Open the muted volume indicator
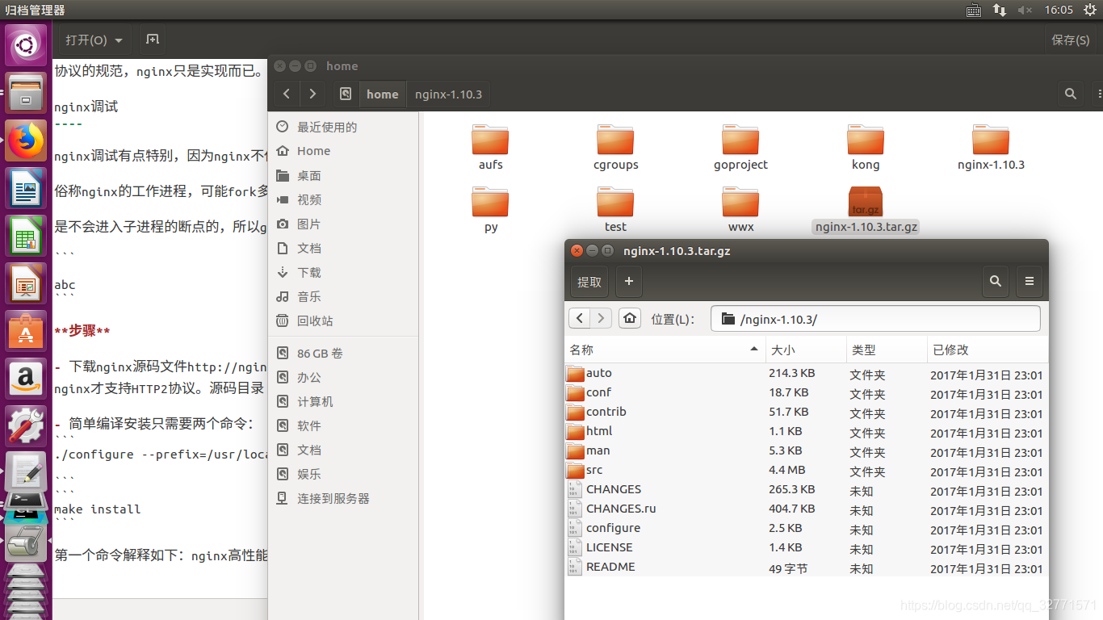Screen dimensions: 1103x620 tap(1025, 10)
